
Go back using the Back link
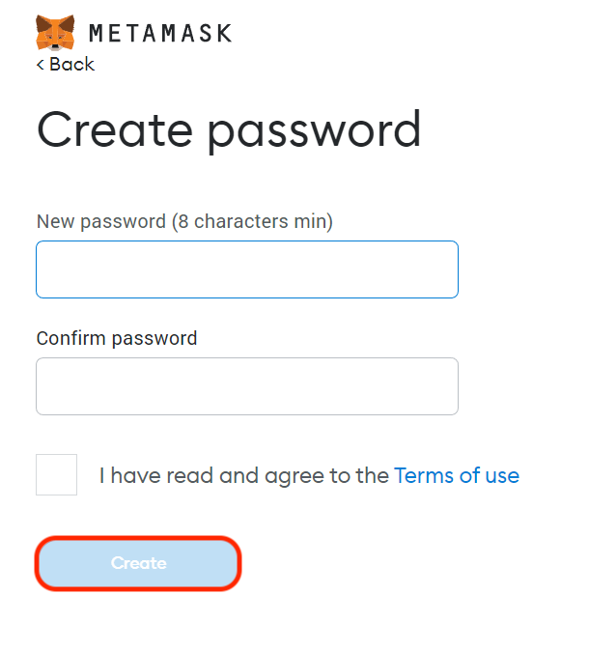point(70,65)
